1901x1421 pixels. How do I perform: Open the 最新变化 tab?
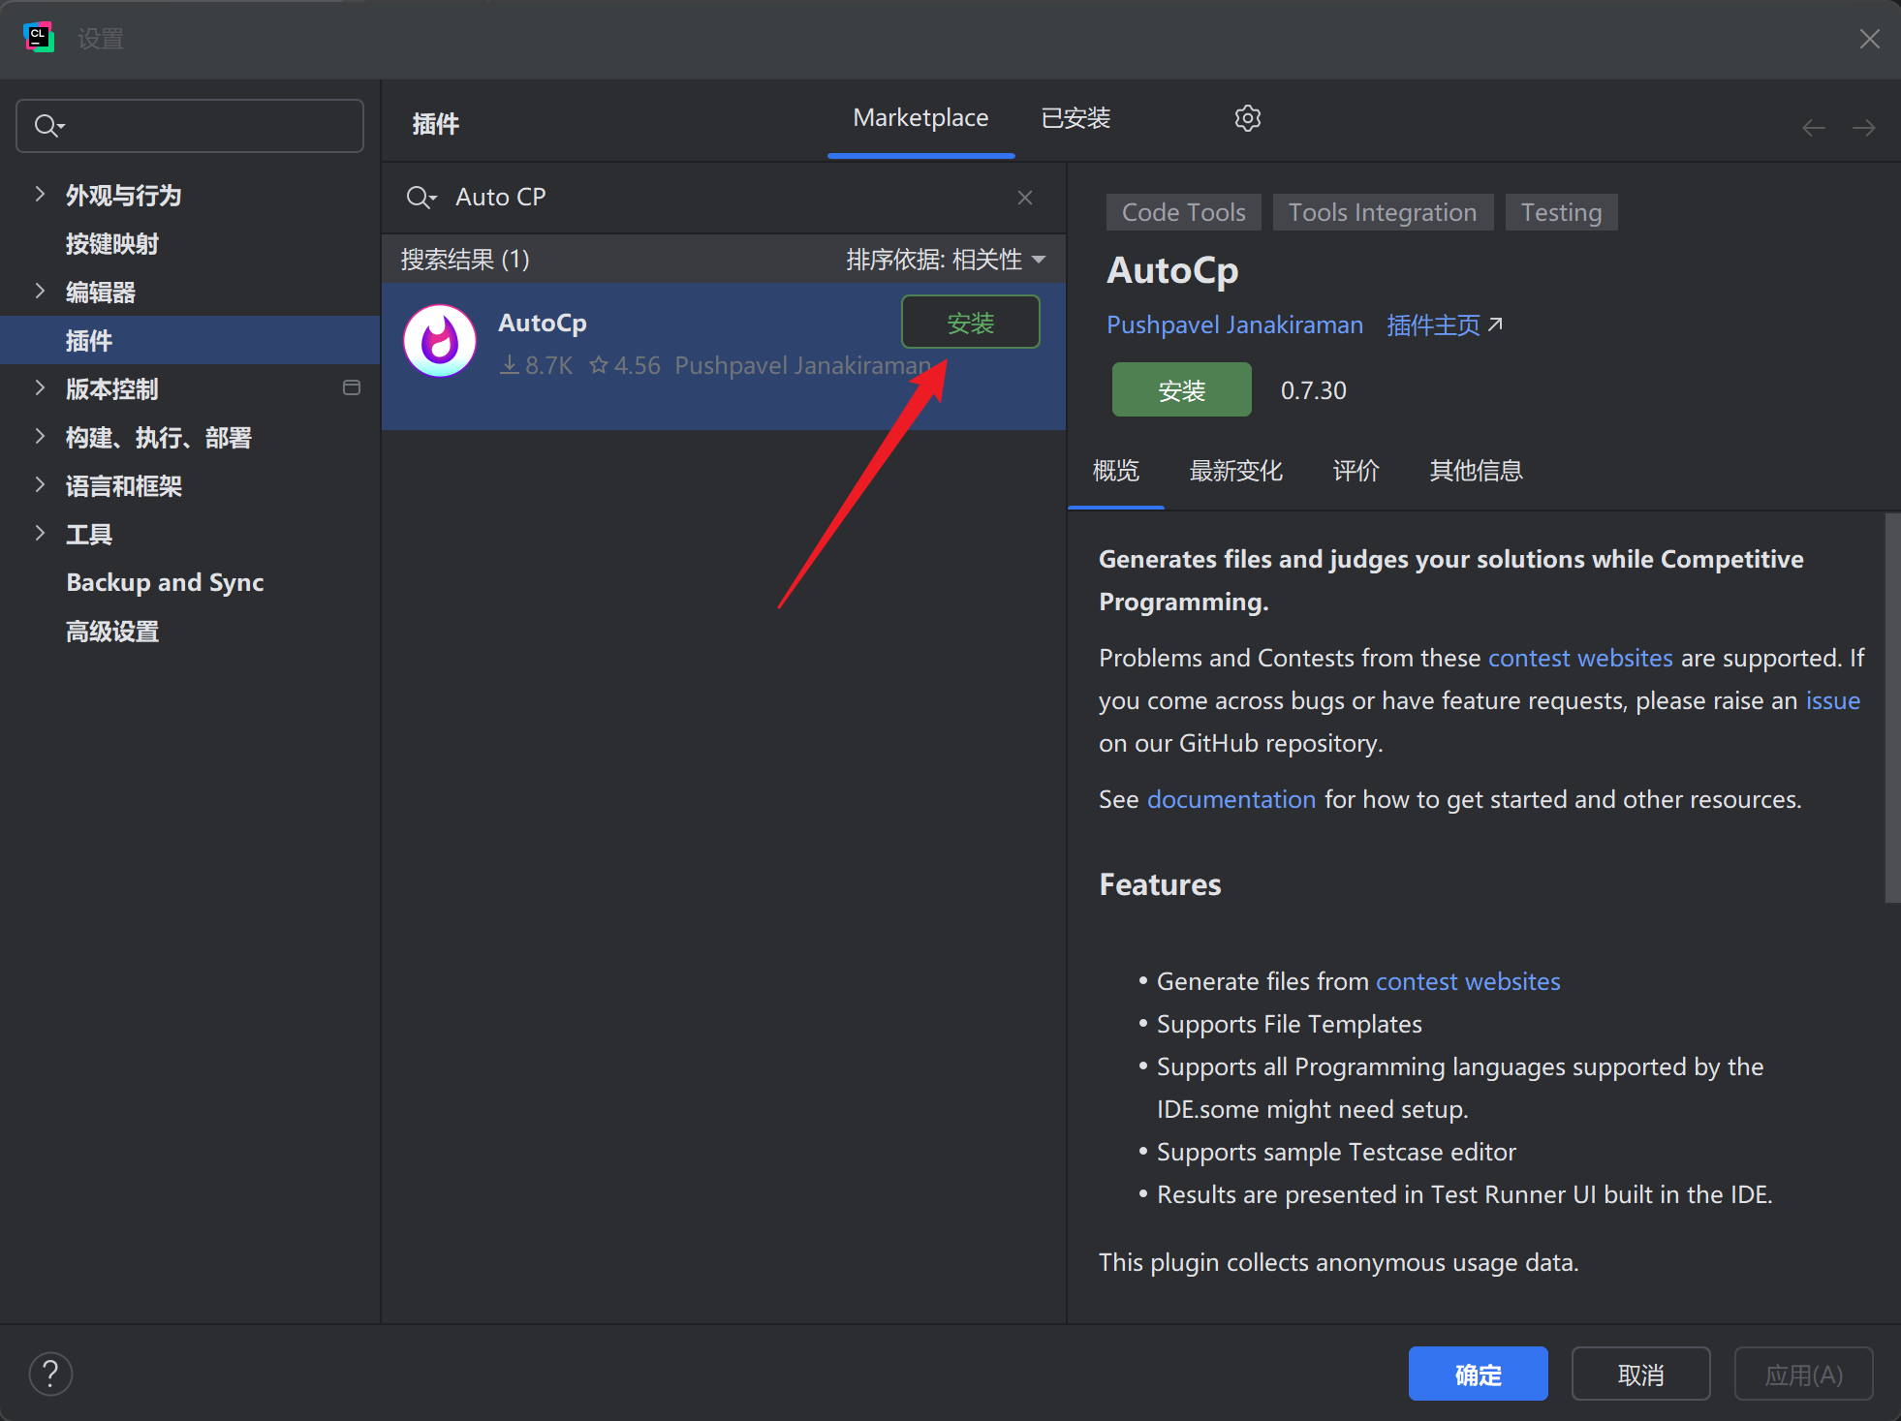(1235, 471)
